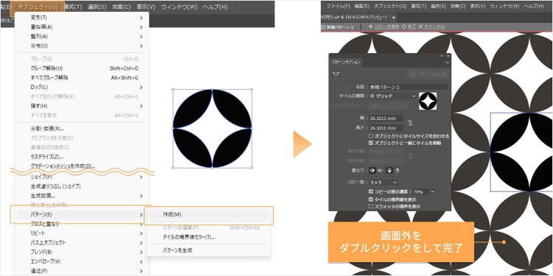Uncheck タイルの境界線を表示
Image resolution: width=553 pixels, height=276 pixels.
click(x=371, y=199)
